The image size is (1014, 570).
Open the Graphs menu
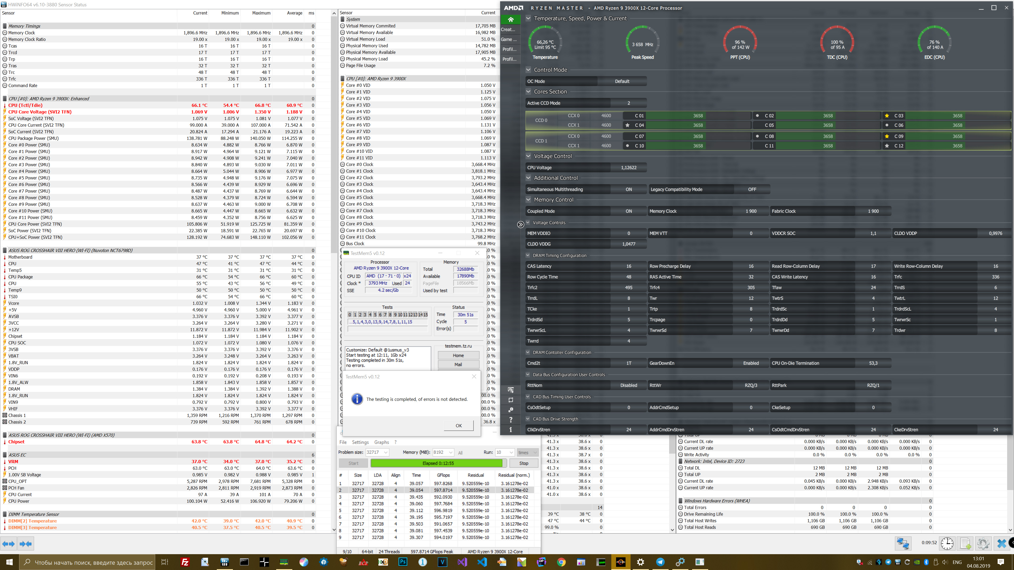point(381,442)
